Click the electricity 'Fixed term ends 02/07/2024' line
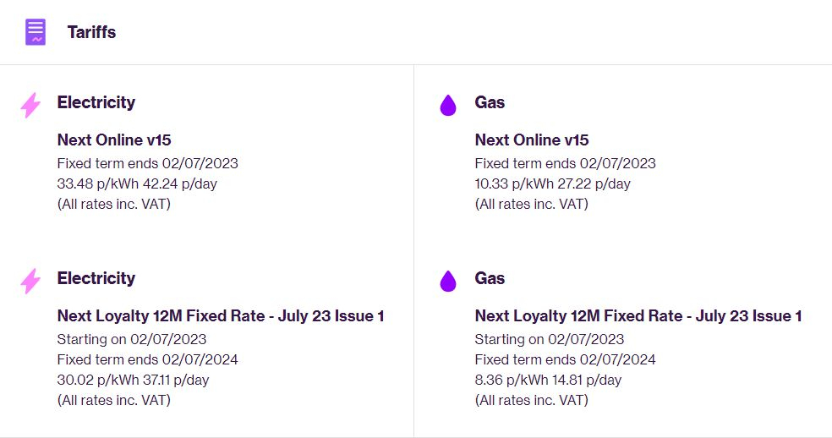Screen dimensions: 832x438 pos(147,359)
